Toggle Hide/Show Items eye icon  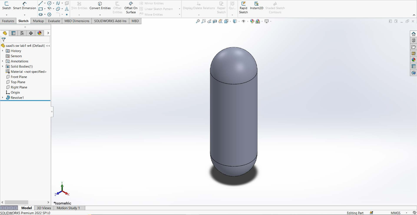(x=243, y=21)
